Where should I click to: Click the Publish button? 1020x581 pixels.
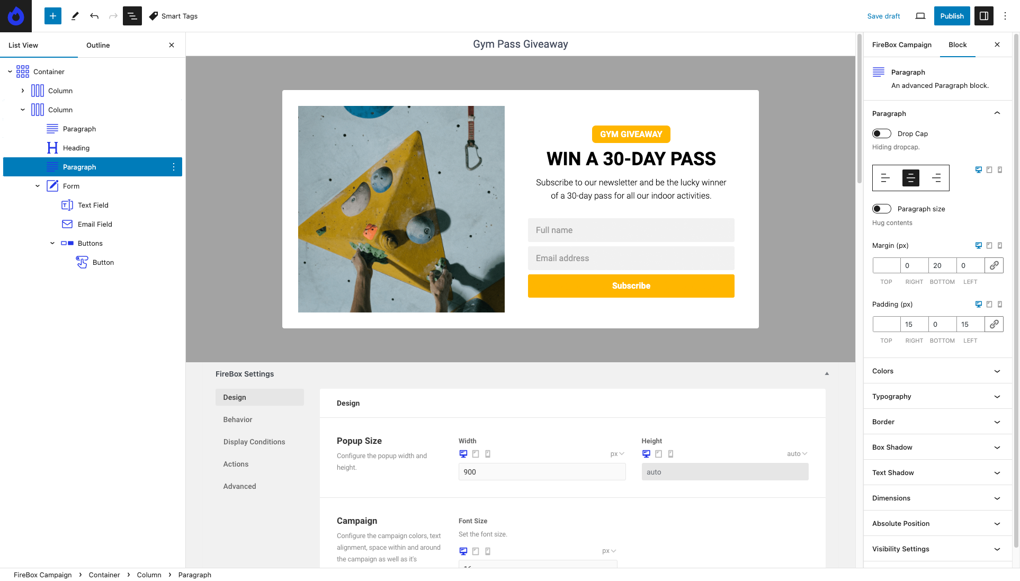[x=951, y=16]
